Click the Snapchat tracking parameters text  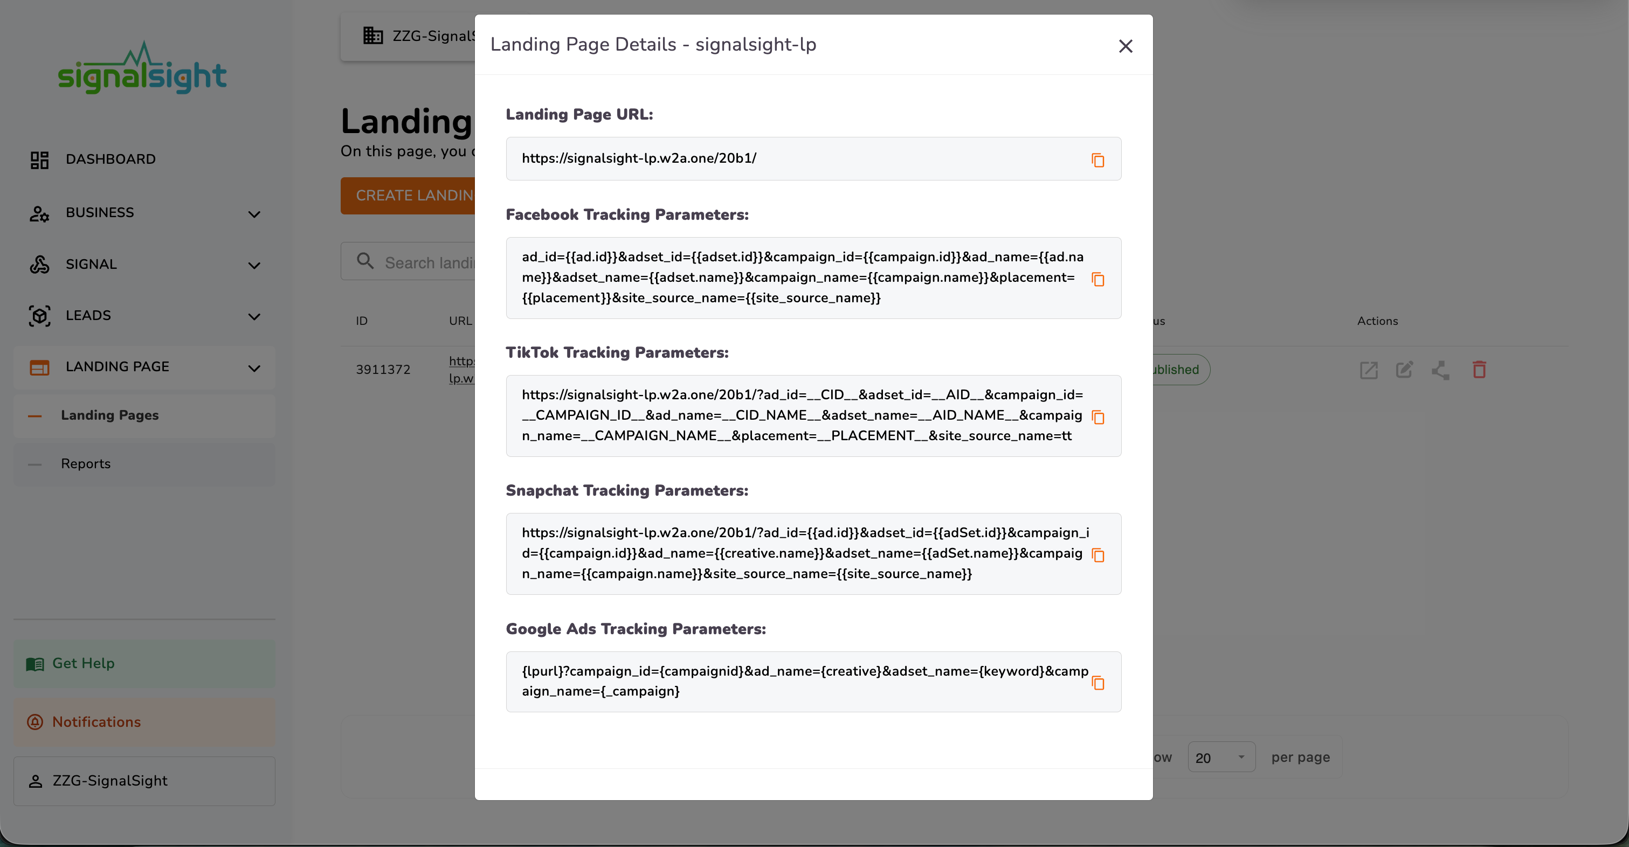point(806,553)
